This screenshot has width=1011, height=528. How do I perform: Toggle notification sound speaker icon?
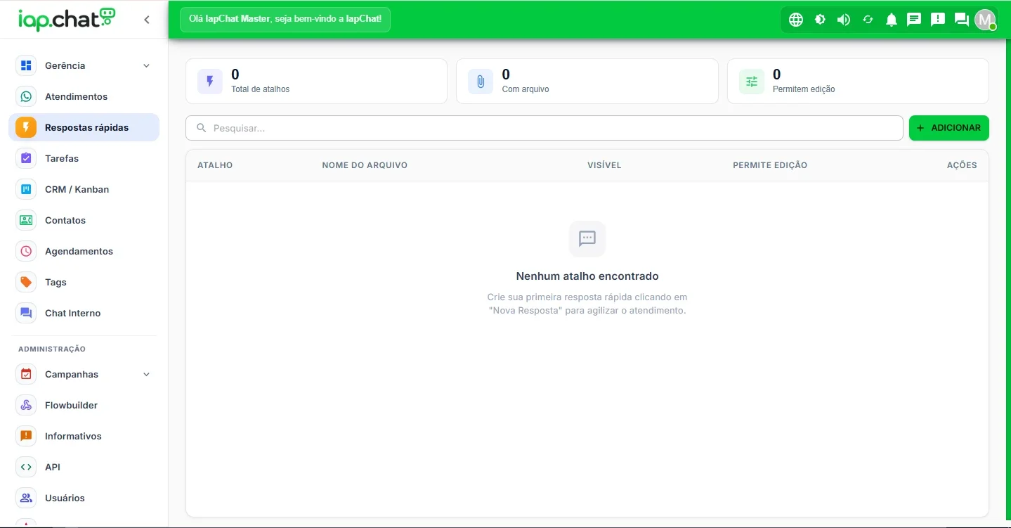844,20
